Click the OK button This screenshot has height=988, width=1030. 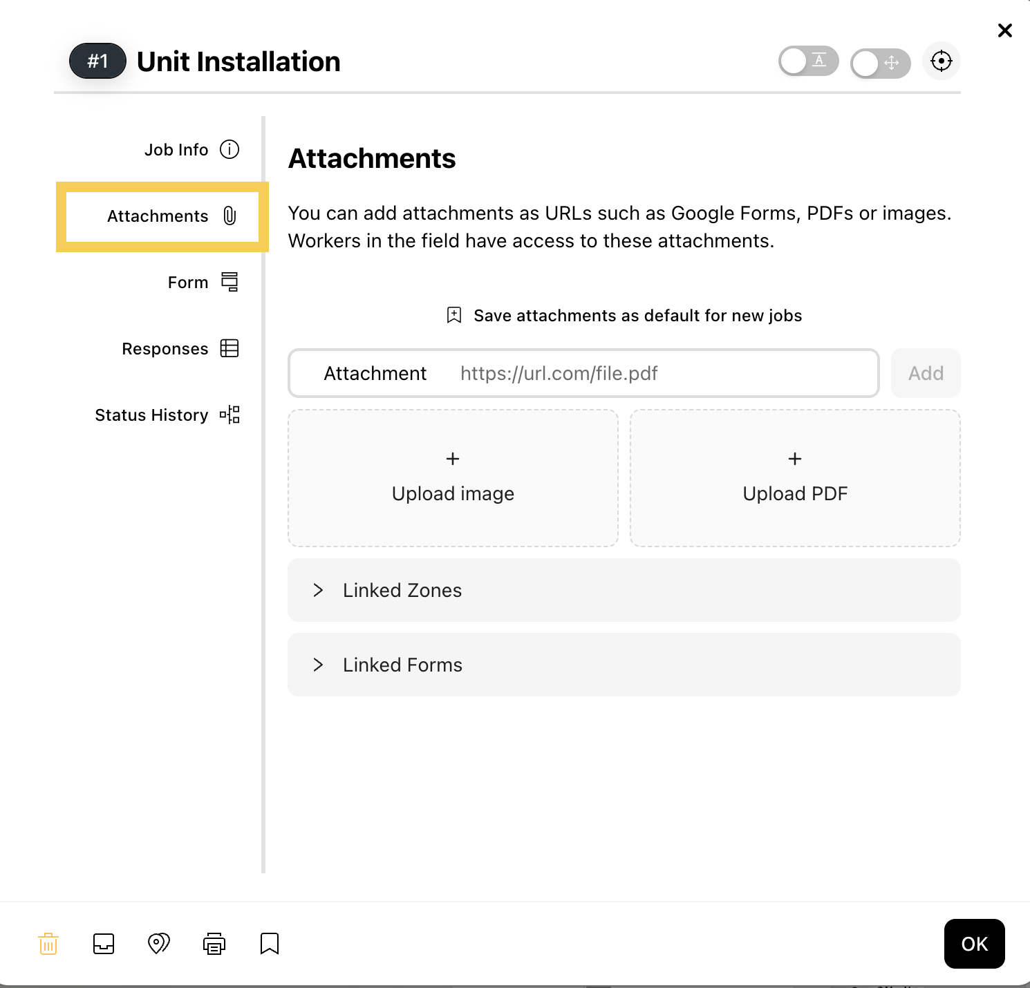click(x=975, y=944)
